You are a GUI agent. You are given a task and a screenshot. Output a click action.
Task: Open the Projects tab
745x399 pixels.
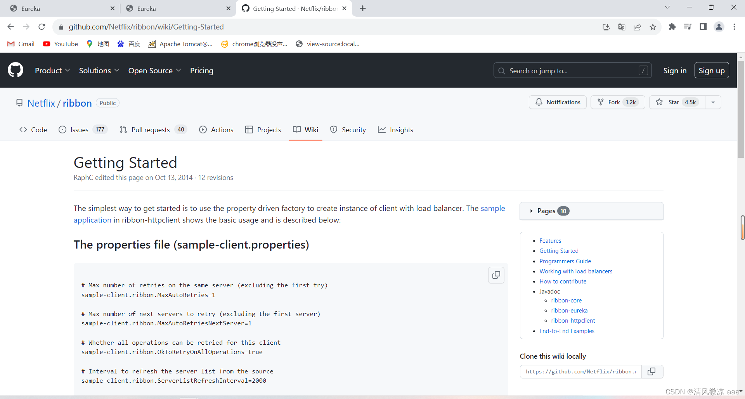tap(263, 130)
